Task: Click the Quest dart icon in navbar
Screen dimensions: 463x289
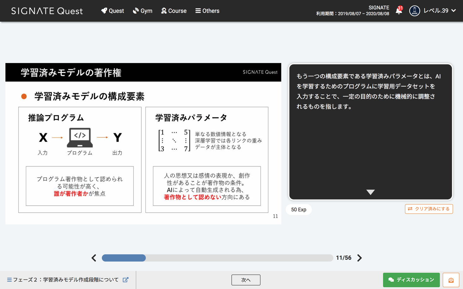Action: pyautogui.click(x=104, y=10)
